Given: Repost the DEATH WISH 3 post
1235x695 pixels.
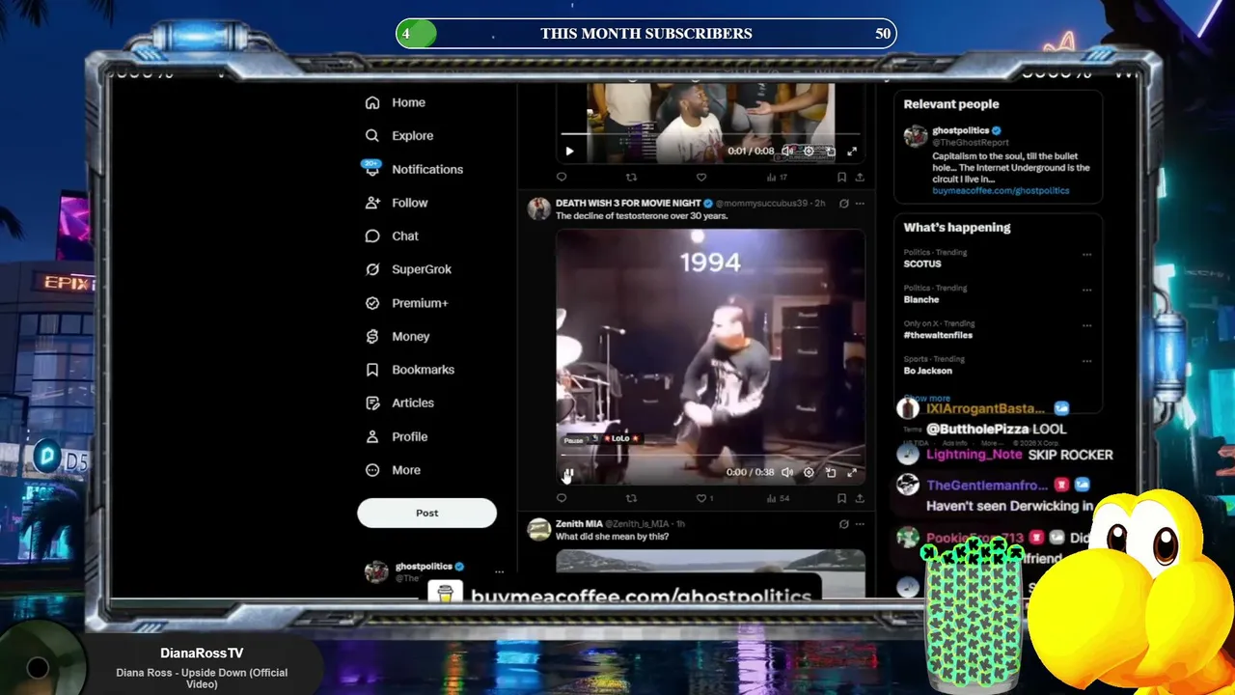Looking at the screenshot, I should (x=631, y=498).
